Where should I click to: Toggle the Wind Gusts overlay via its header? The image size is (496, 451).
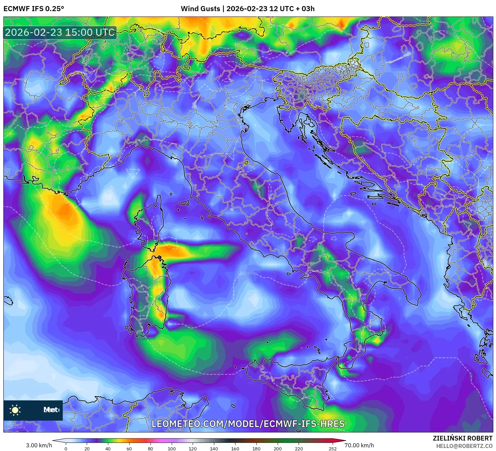coord(200,9)
